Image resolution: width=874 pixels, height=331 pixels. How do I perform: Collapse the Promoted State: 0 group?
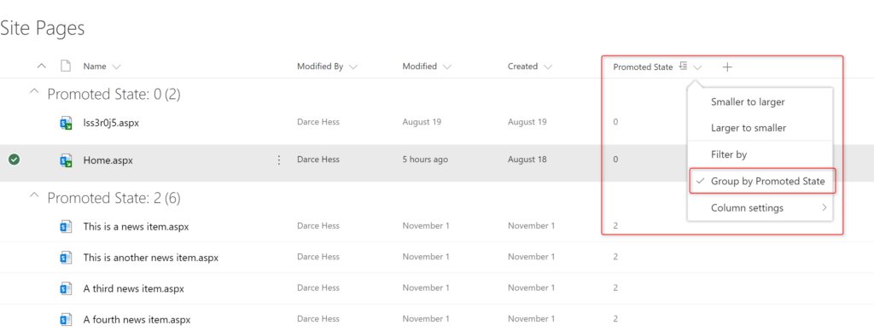[34, 92]
